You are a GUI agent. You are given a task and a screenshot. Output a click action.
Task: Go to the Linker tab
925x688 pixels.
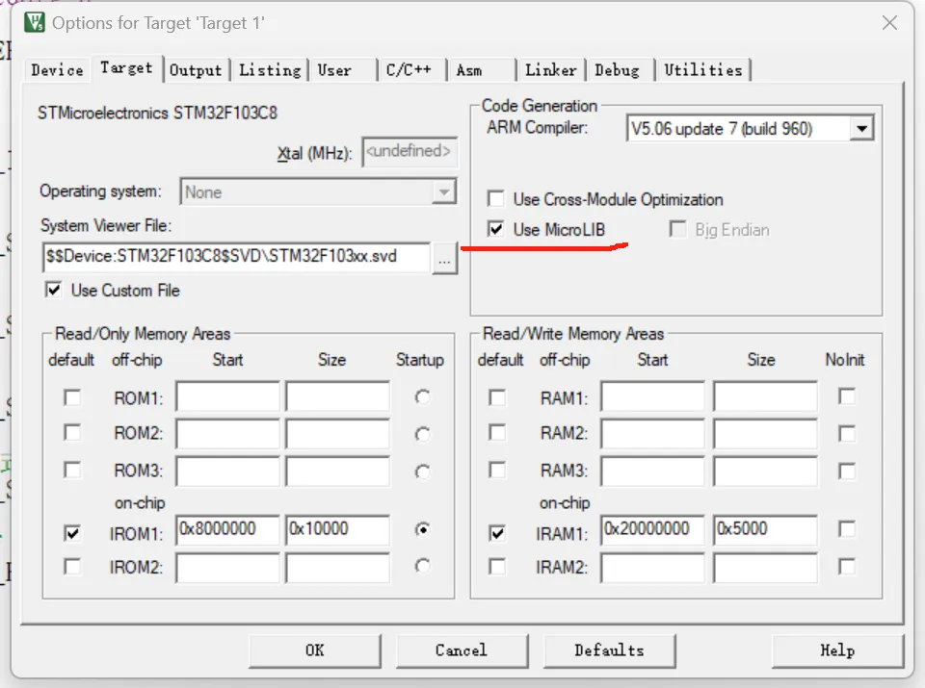coord(551,70)
